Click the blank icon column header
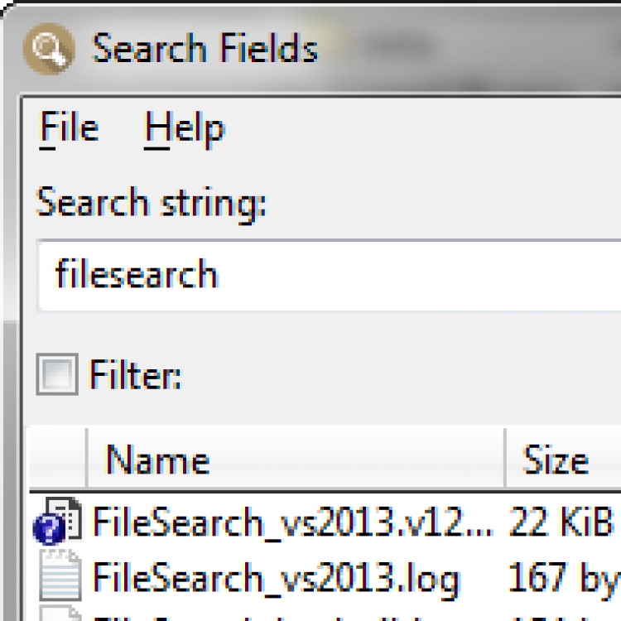This screenshot has width=621, height=621. click(58, 460)
